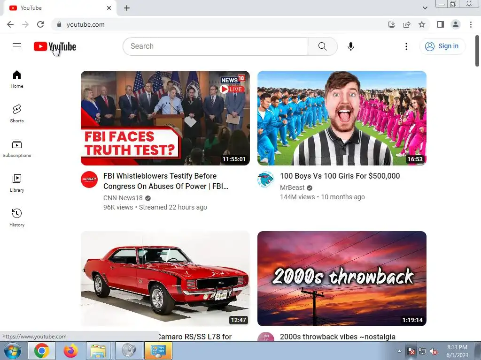Open Subscriptions in sidebar
481x360 pixels.
click(x=17, y=149)
